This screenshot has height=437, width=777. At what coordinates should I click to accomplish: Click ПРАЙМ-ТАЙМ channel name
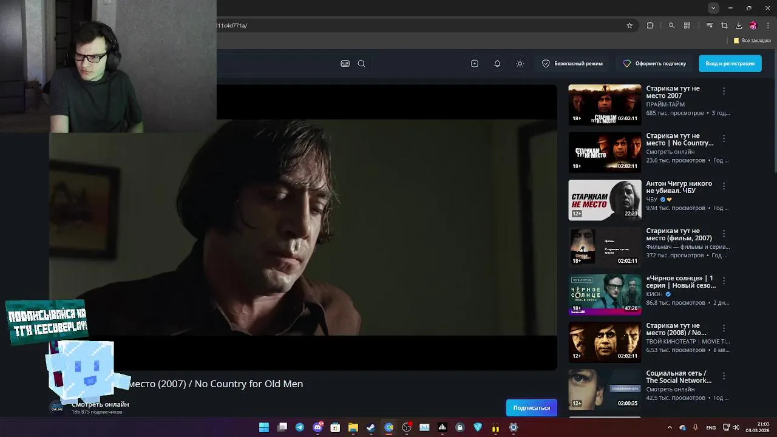pyautogui.click(x=665, y=104)
